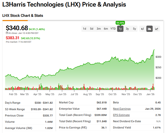Select the area chart view icon
165x133 pixels.
tap(149, 29)
